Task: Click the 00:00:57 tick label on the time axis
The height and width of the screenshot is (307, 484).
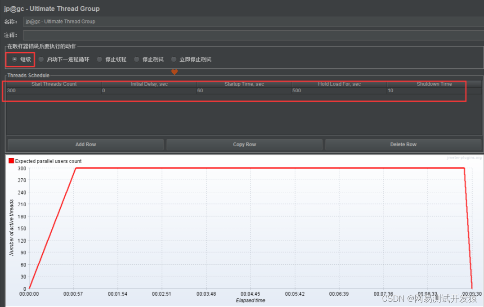Action: pos(73,294)
